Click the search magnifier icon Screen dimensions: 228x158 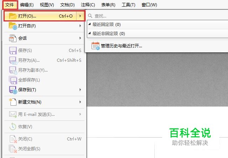90,16
